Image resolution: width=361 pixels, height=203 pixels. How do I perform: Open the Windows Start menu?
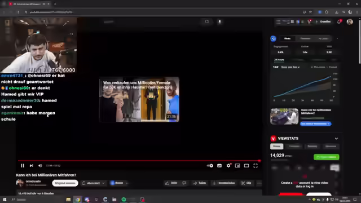(x=5, y=199)
